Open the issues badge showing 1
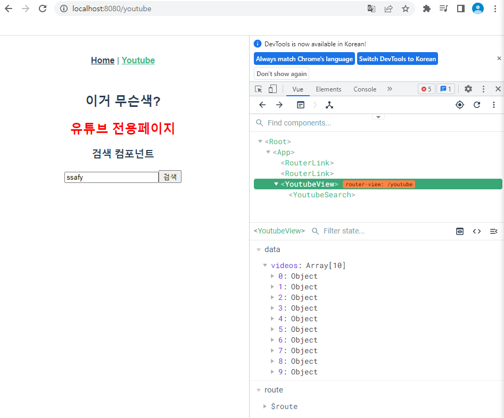This screenshot has width=504, height=418. point(445,89)
